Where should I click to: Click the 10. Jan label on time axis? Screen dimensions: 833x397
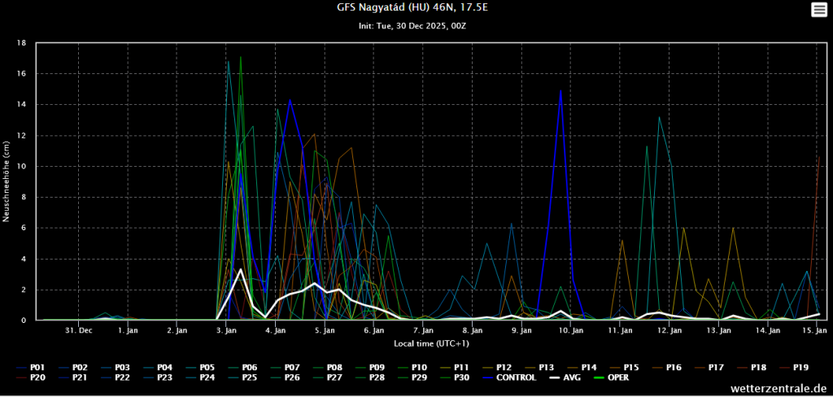coord(571,331)
